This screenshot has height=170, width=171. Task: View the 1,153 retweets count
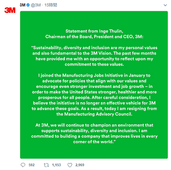coord(56,165)
